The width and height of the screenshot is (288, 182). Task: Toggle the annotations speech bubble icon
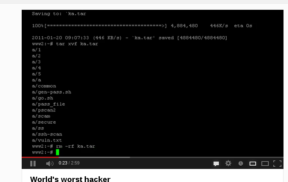pos(216,164)
